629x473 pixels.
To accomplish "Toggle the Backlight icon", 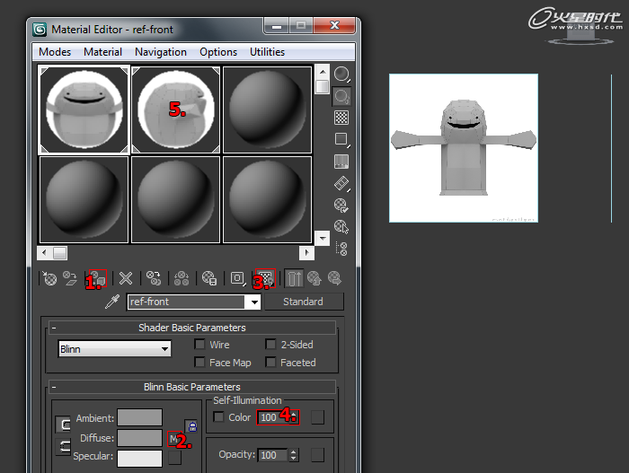I will coord(341,94).
